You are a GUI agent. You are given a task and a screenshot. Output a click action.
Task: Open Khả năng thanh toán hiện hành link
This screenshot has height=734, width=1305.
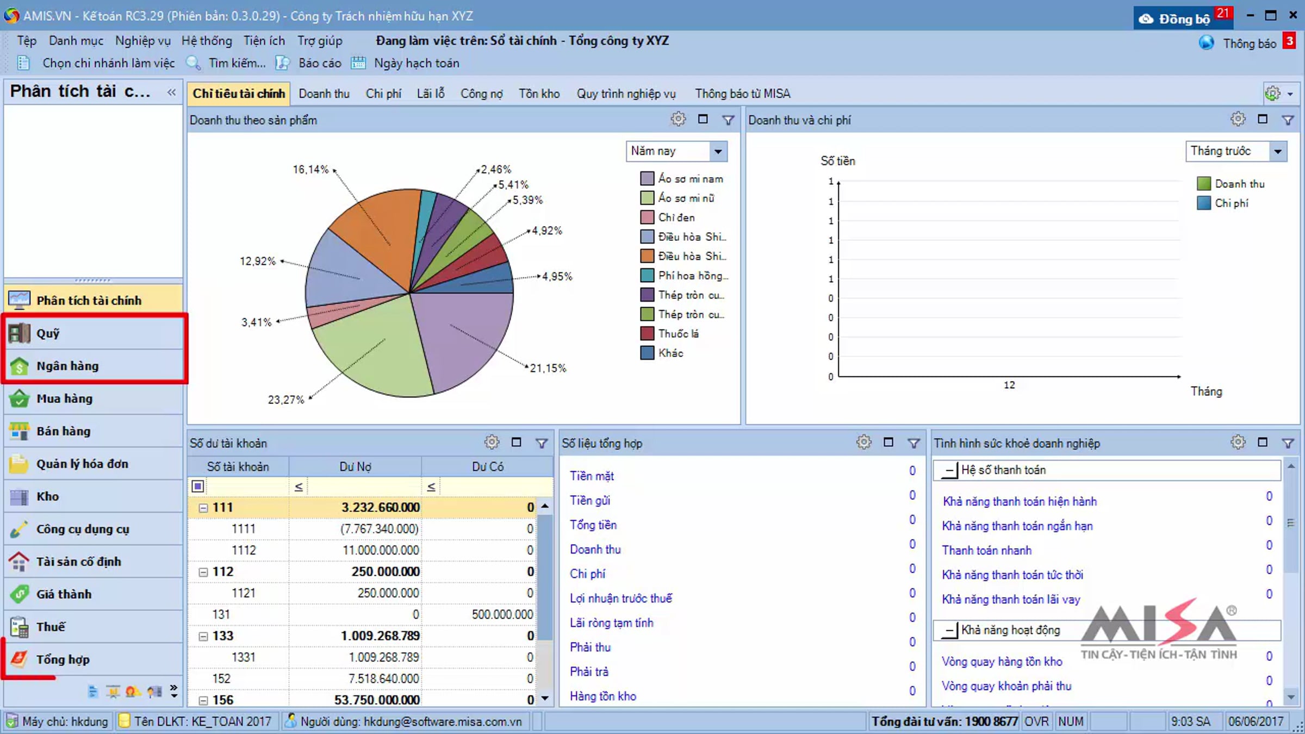[1020, 501]
